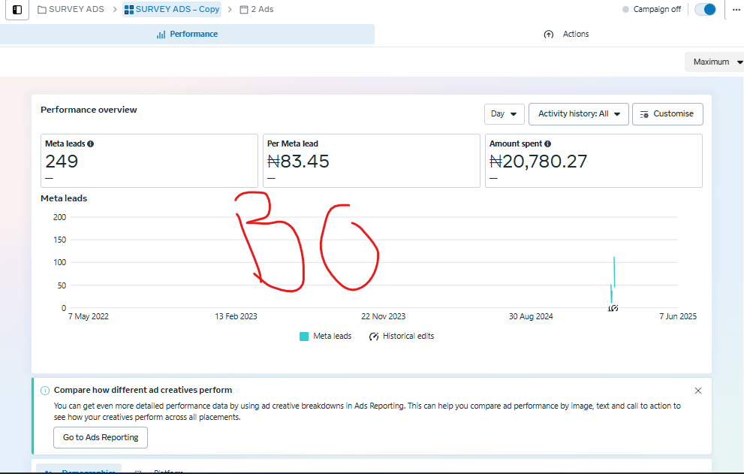Image resolution: width=744 pixels, height=474 pixels.
Task: Click the Customise settings icon
Action: 644,114
